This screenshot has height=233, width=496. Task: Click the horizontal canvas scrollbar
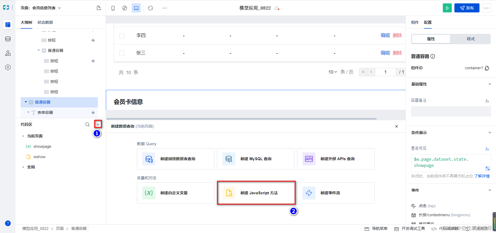[242, 119]
